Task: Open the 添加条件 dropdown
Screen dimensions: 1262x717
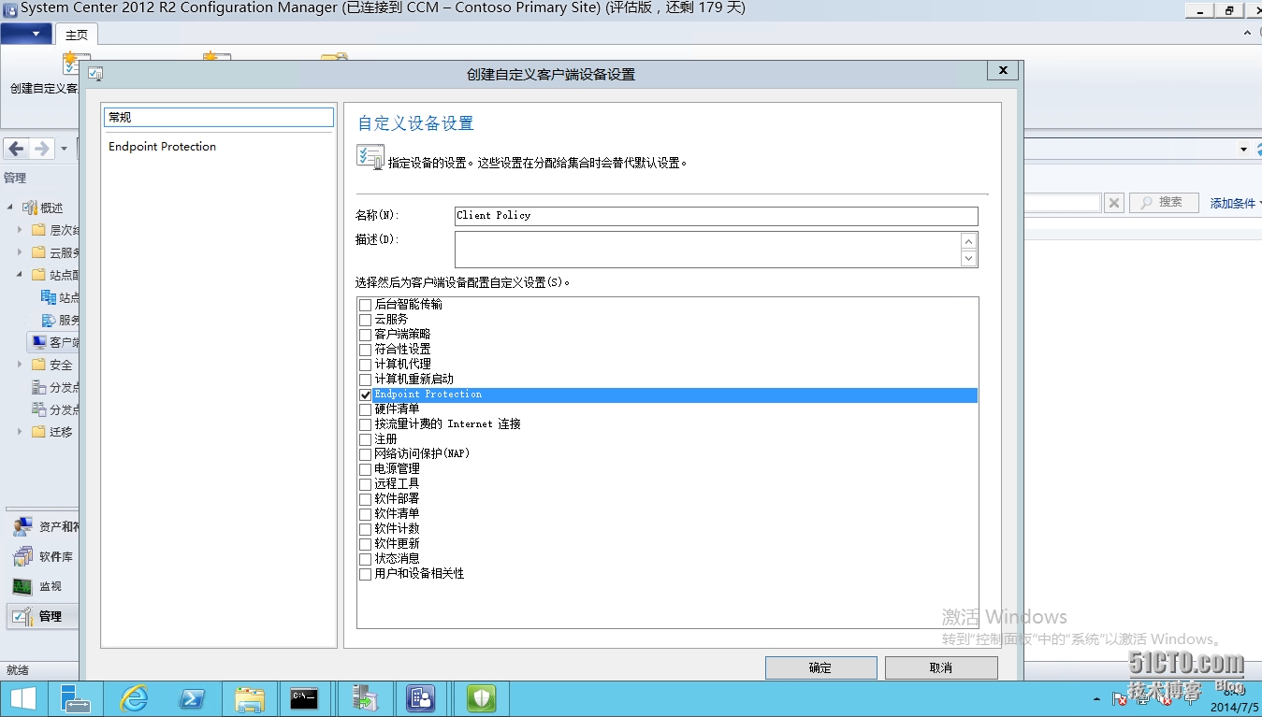Action: [x=1235, y=203]
